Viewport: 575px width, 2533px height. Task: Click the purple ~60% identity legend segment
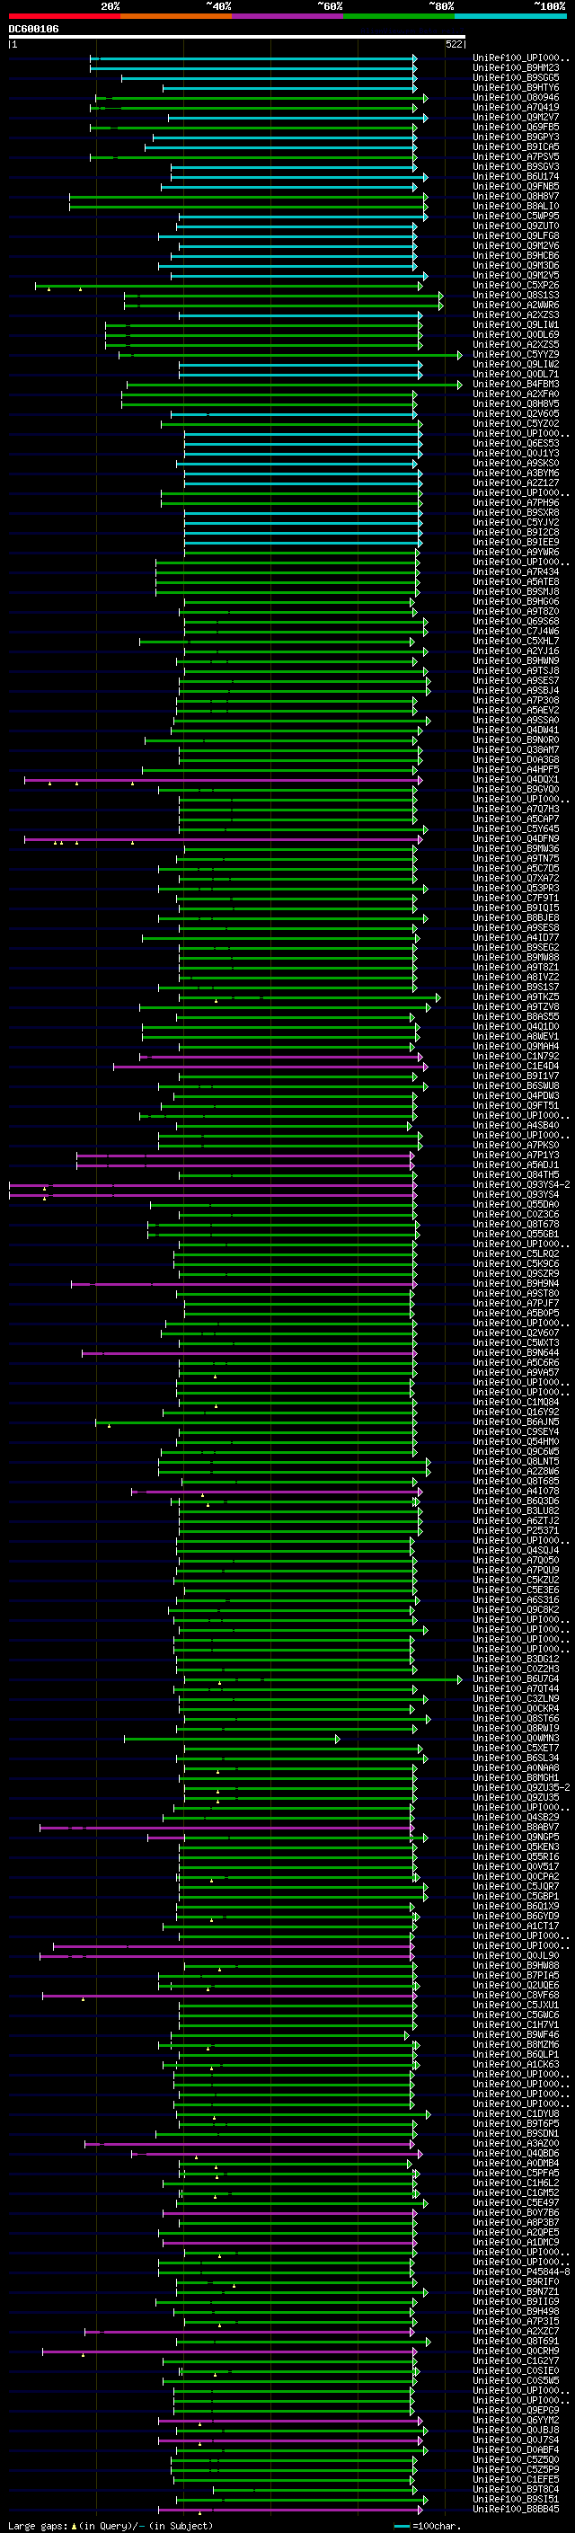point(288,16)
